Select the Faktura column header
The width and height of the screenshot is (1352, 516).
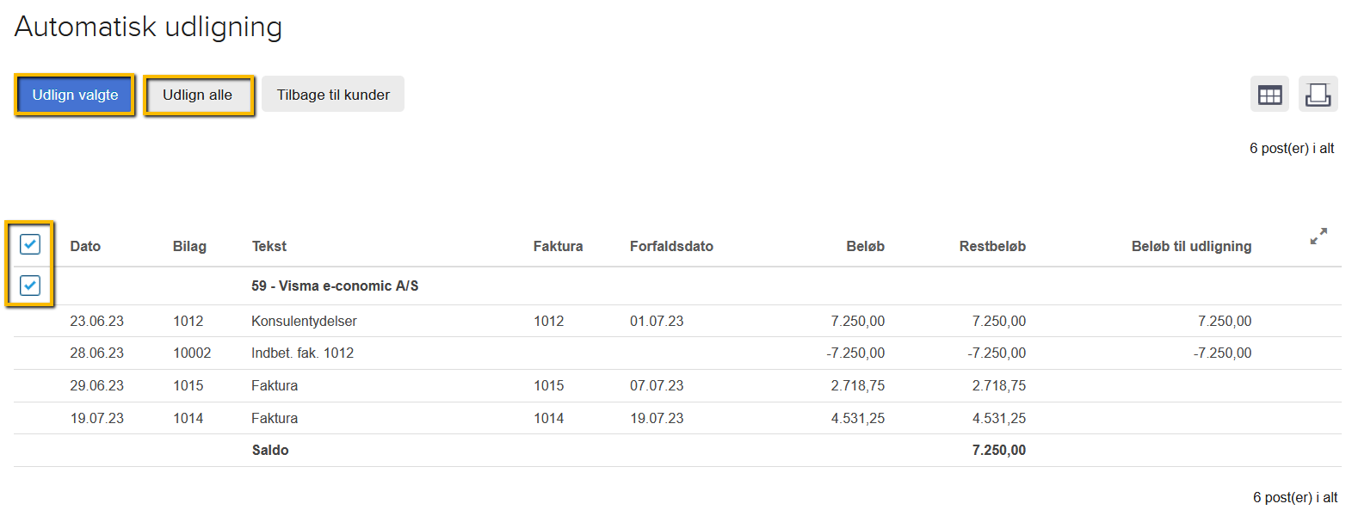(558, 247)
